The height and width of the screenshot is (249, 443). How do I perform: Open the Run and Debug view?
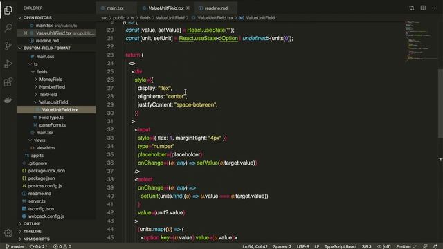pyautogui.click(x=8, y=64)
